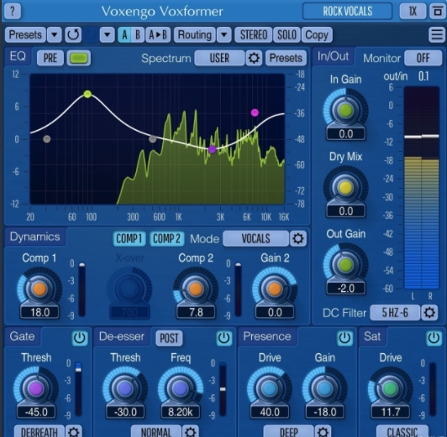Open the hamburger settings menu icon
Image resolution: width=447 pixels, height=437 pixels.
[x=436, y=34]
